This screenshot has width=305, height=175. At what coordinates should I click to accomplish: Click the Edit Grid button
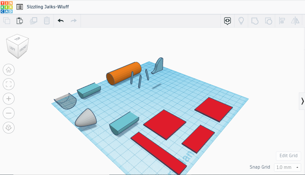[288, 156]
